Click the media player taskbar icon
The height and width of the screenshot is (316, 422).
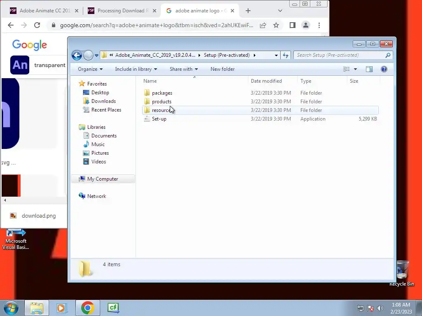[62, 308]
